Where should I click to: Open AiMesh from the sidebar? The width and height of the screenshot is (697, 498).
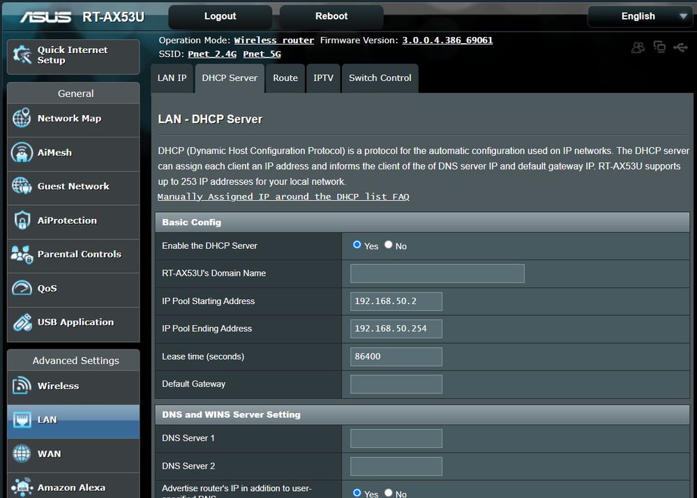pos(22,153)
